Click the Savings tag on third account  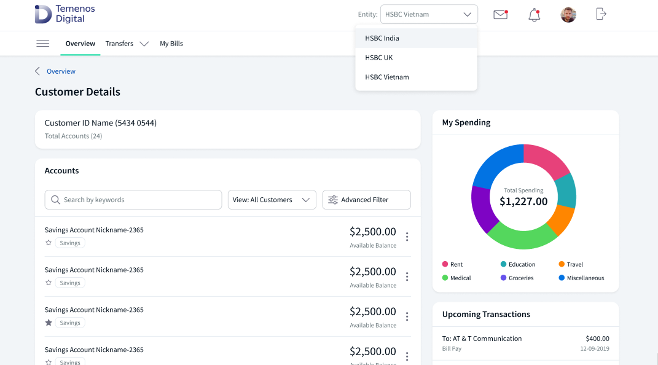coord(70,323)
